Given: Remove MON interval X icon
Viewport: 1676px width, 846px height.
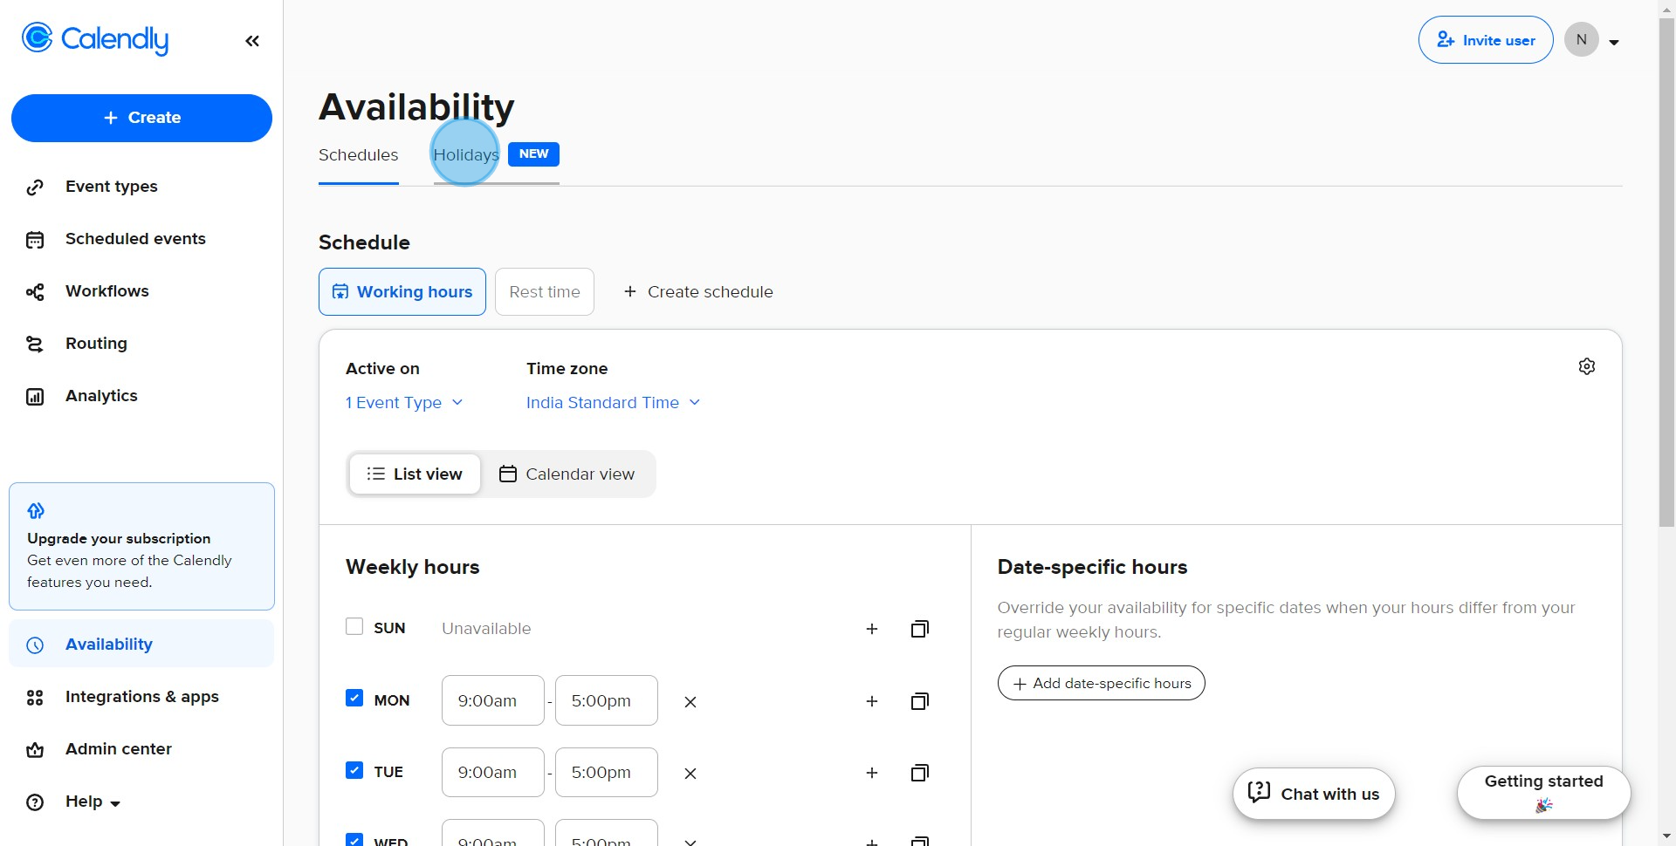Looking at the screenshot, I should click(690, 702).
